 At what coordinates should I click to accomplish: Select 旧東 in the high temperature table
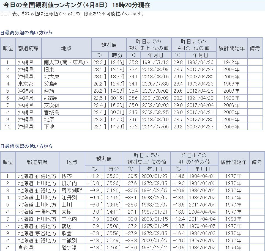click(50, 70)
